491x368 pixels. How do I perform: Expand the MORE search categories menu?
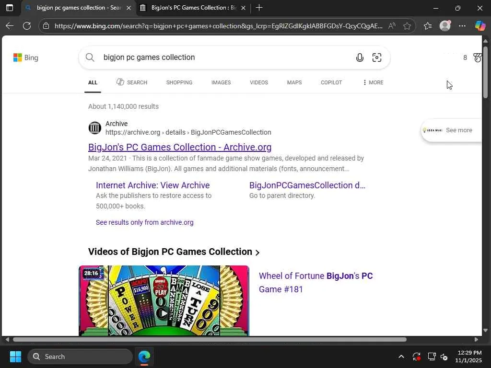[373, 82]
